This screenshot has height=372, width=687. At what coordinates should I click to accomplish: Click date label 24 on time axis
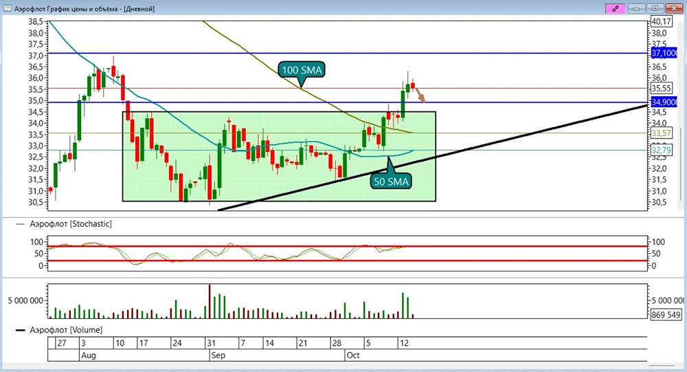click(177, 343)
